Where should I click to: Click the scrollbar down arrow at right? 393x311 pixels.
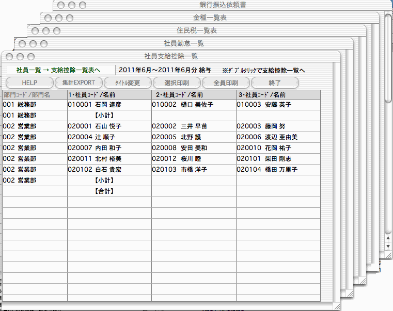point(388,247)
